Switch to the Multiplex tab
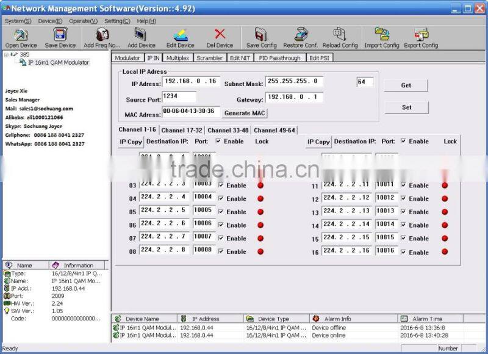Image resolution: width=488 pixels, height=354 pixels. point(178,58)
